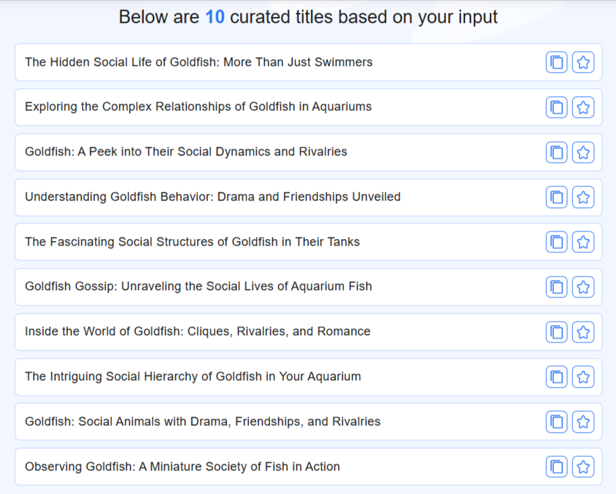Copy 'Goldfish: A Peek into Their Social Dynamics' title
Screen dimensions: 616x494
556,152
